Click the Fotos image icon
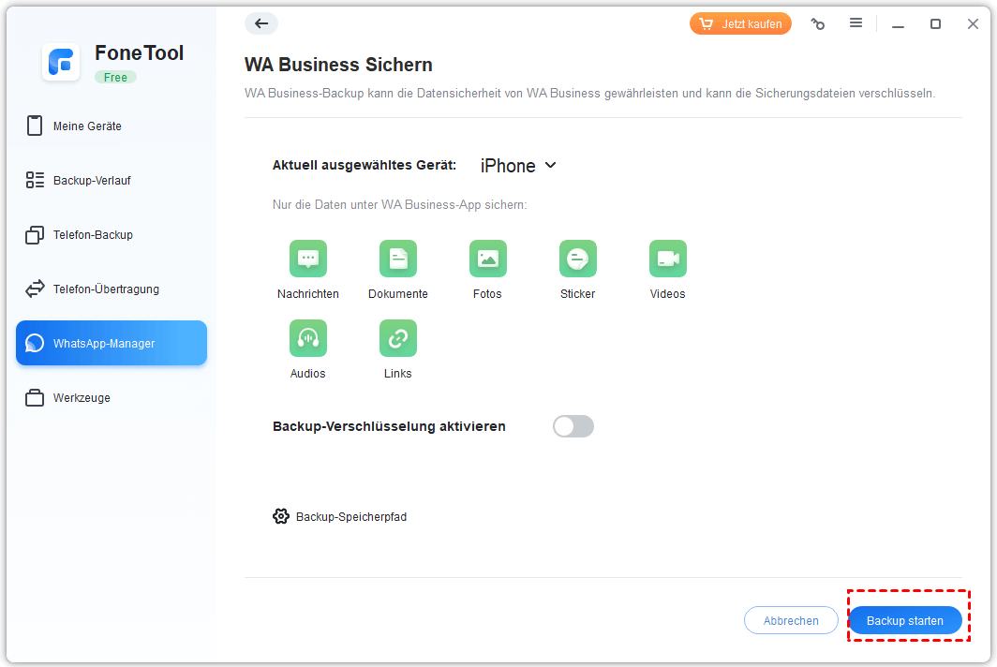997x667 pixels. (487, 259)
